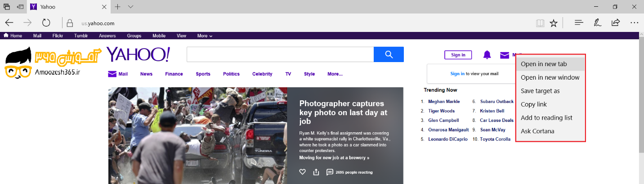The image size is (644, 184).
Task: Open the Sports section link
Action: coord(203,74)
